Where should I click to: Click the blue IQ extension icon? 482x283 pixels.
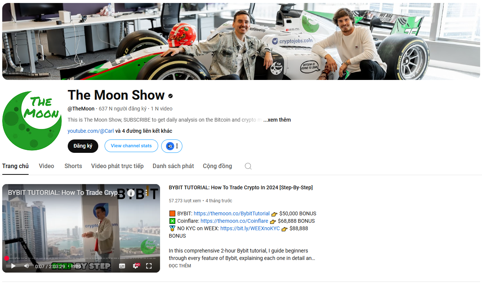(170, 146)
